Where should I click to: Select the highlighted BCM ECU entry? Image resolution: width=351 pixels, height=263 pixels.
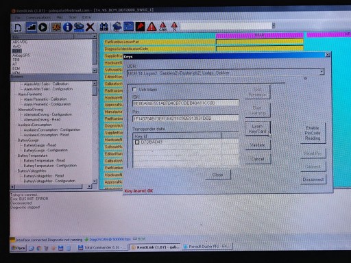(17, 51)
